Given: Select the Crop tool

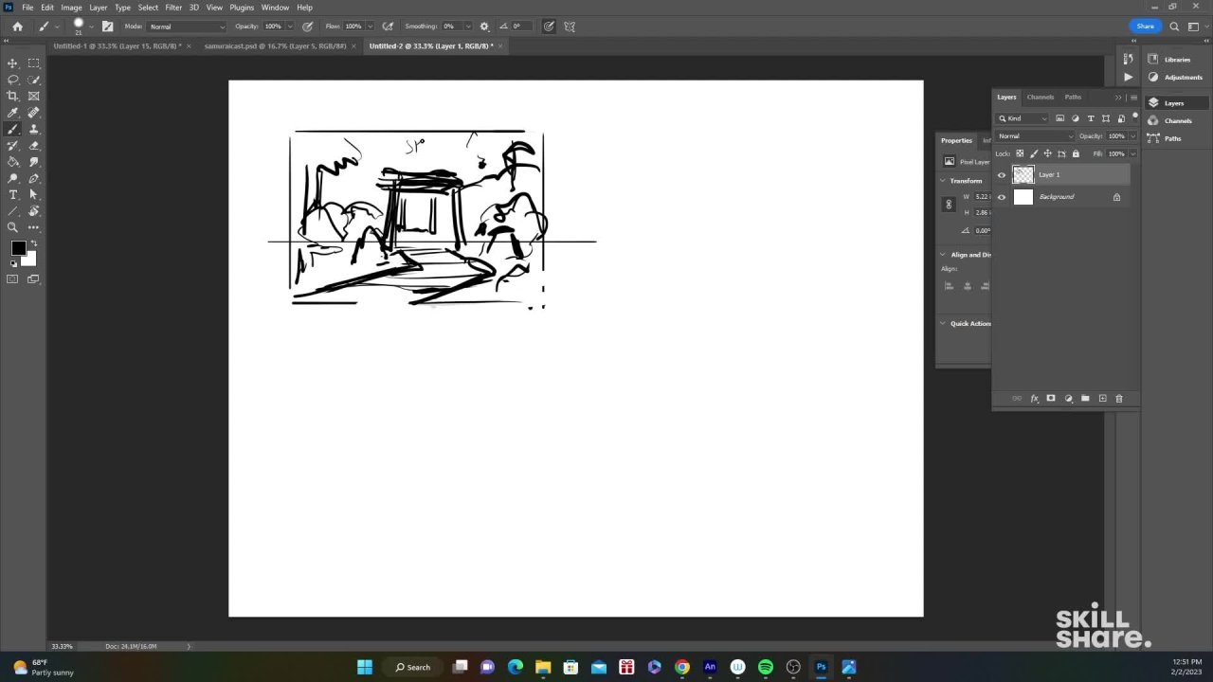Looking at the screenshot, I should point(13,96).
